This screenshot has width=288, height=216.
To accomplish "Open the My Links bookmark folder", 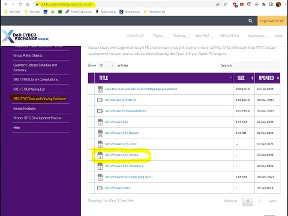I will click(x=13, y=11).
